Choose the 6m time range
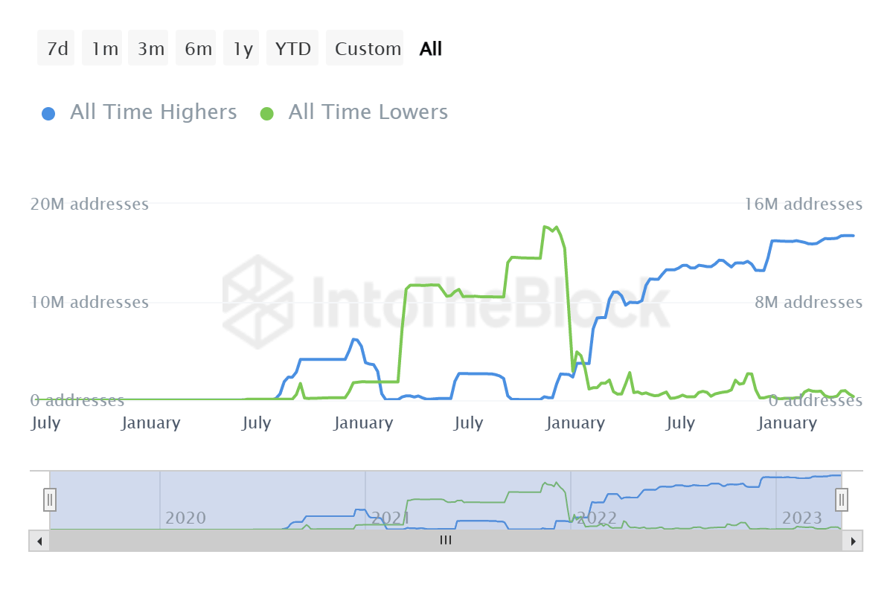 (198, 49)
